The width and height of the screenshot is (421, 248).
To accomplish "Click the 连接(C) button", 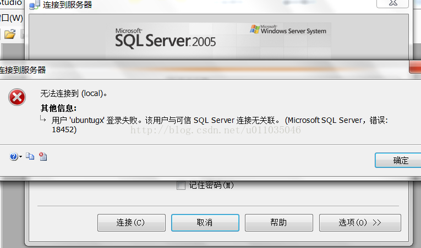I will coord(132,223).
